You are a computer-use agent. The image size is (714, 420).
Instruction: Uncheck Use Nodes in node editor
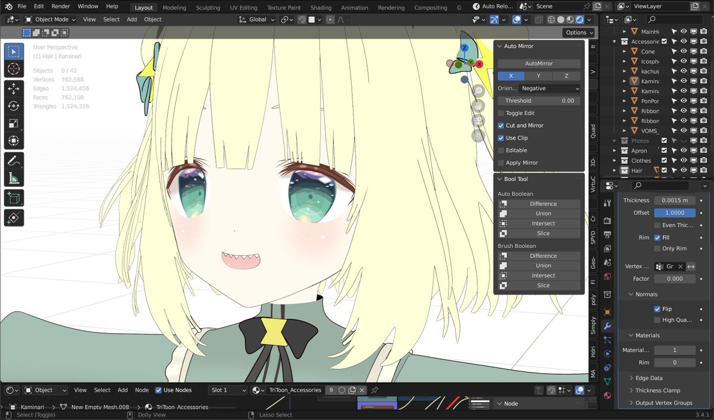[x=158, y=390]
